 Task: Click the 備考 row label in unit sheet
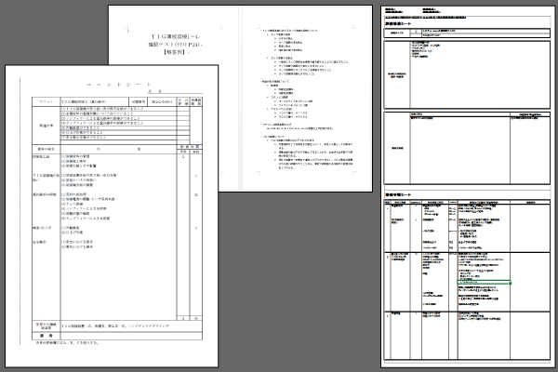(46, 336)
